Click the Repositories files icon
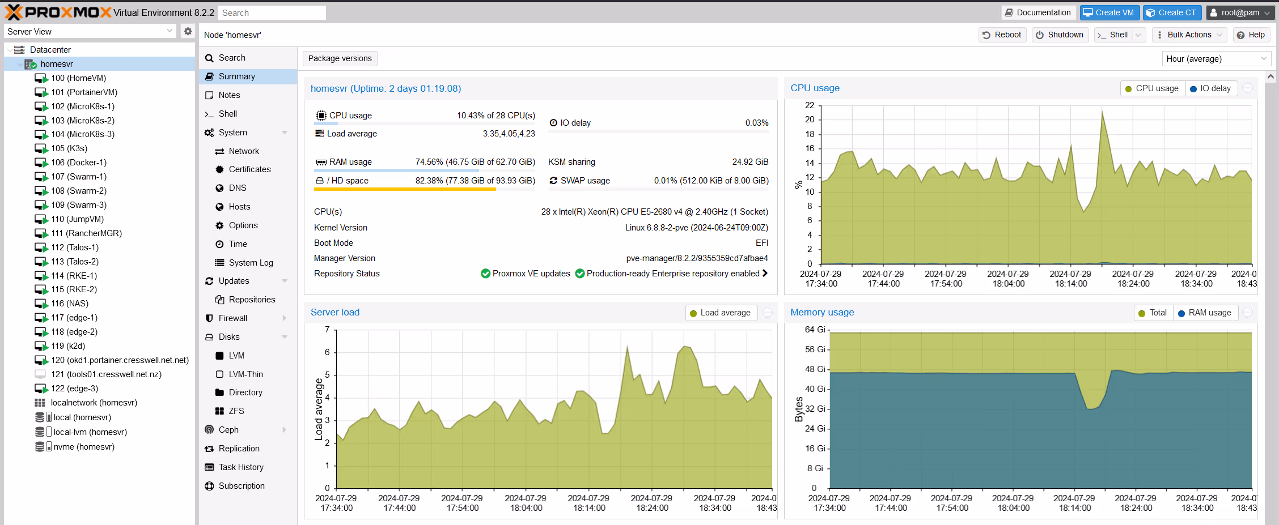This screenshot has height=525, width=1279. pyautogui.click(x=219, y=300)
